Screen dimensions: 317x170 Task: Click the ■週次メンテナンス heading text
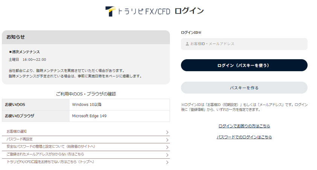(24, 52)
